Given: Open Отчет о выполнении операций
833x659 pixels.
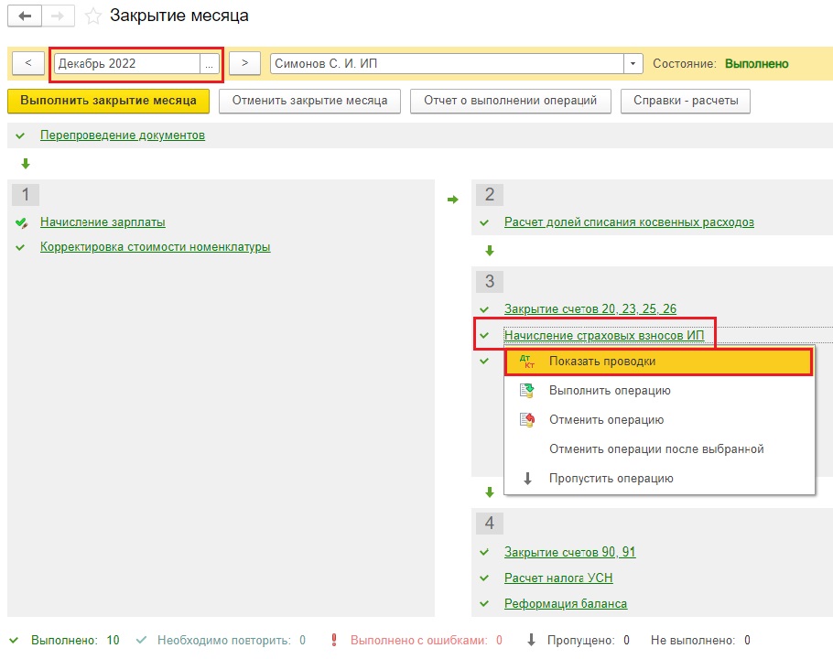Looking at the screenshot, I should [511, 101].
